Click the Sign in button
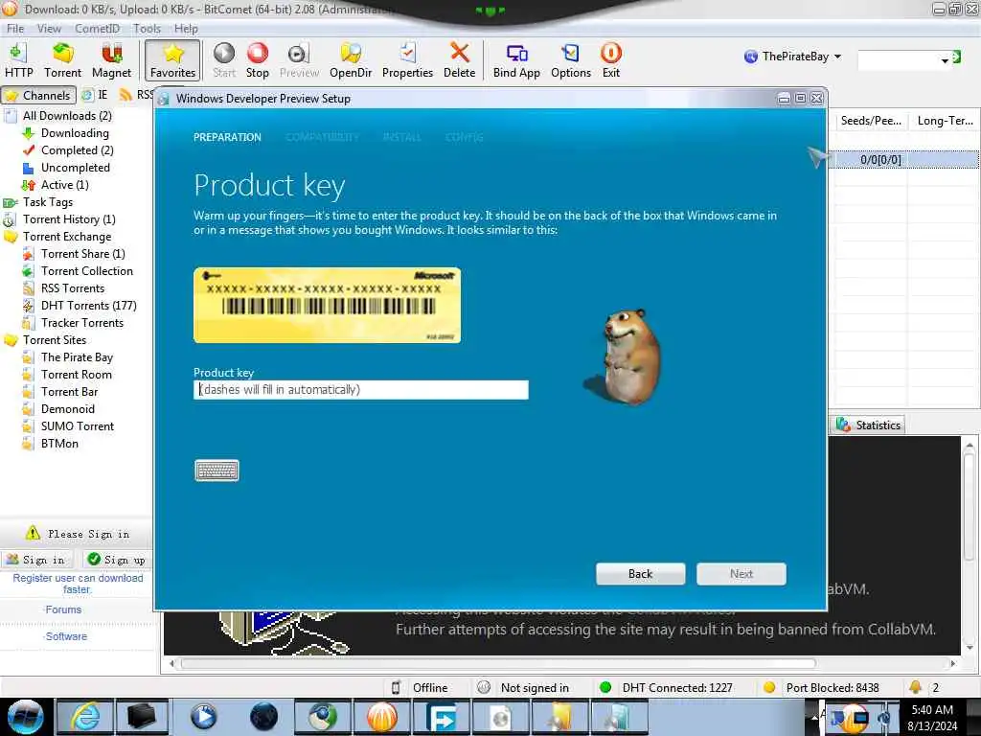Image resolution: width=981 pixels, height=736 pixels. [x=36, y=560]
